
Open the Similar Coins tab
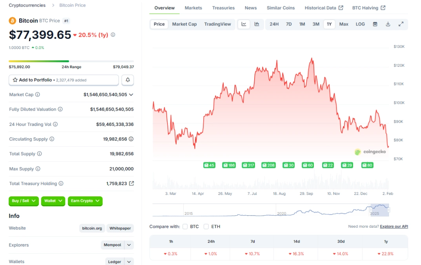tap(281, 7)
